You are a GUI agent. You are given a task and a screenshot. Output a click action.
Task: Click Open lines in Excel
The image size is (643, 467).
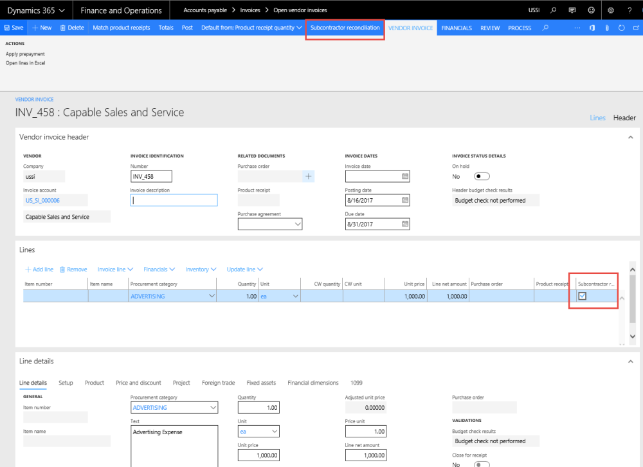(26, 63)
